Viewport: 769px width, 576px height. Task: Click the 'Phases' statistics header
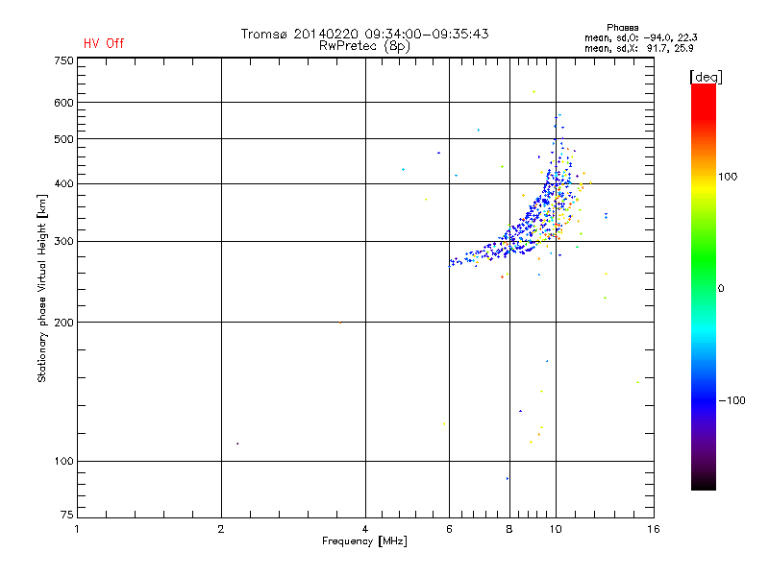coord(622,28)
